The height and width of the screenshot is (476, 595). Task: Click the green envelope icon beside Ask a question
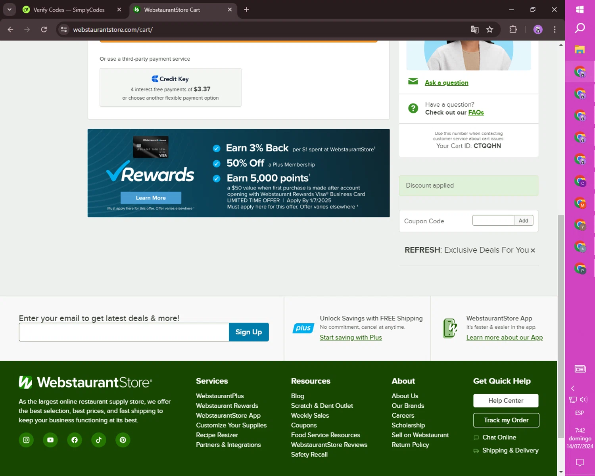pos(413,81)
